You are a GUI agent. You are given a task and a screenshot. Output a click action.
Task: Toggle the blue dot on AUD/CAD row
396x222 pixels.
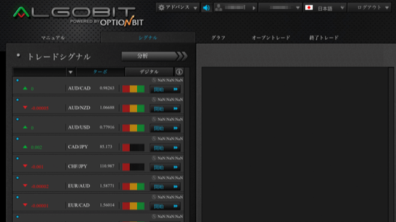pos(17,80)
